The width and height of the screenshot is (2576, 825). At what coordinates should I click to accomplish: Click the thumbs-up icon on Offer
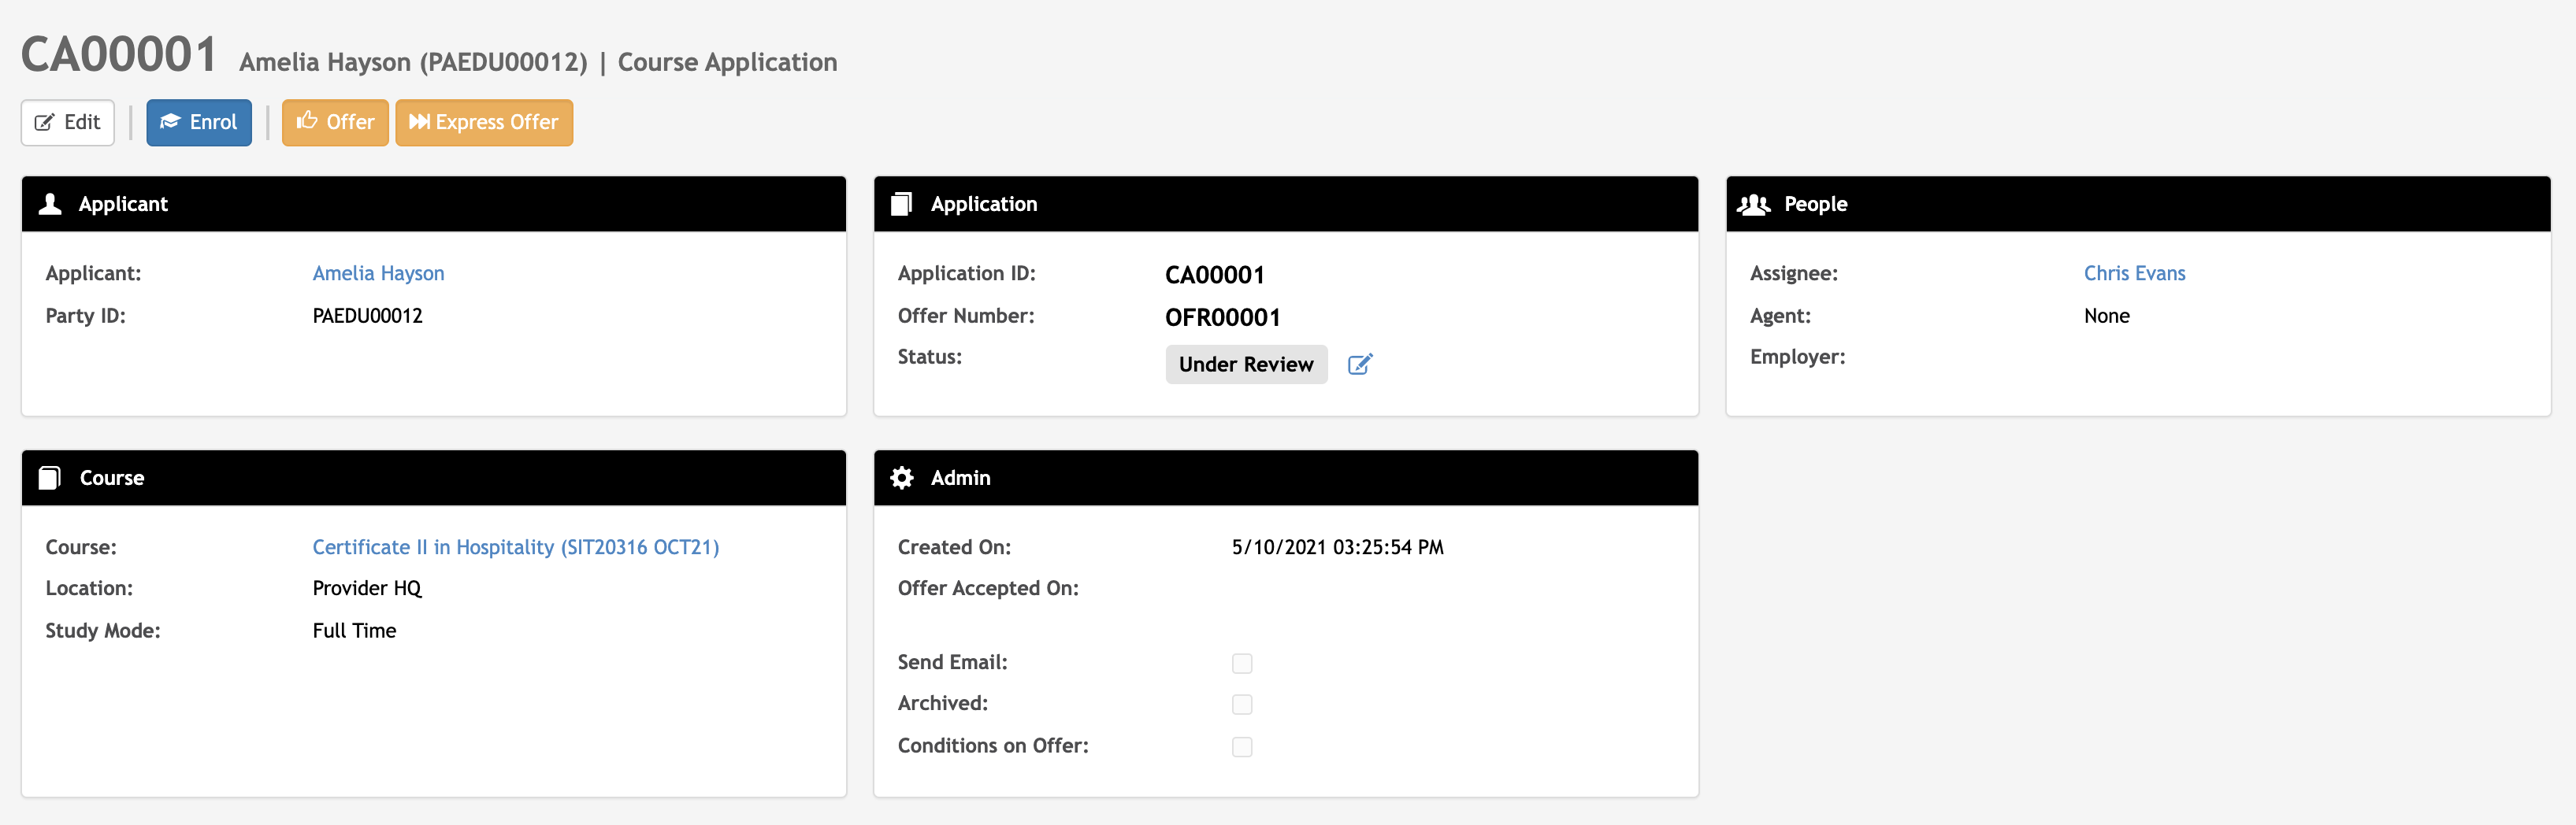[x=307, y=121]
